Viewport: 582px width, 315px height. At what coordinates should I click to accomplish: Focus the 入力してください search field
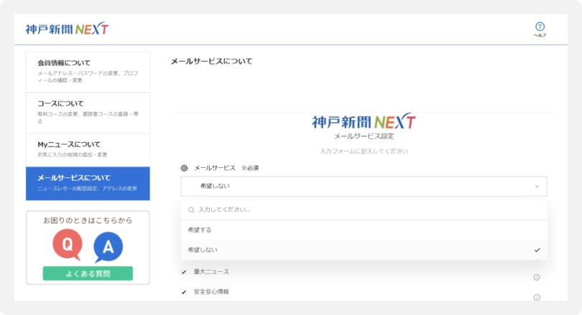click(x=364, y=210)
